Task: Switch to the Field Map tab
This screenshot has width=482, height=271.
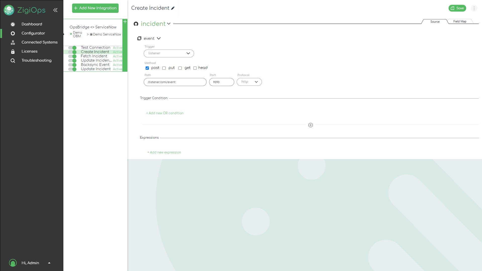Action: point(460,22)
